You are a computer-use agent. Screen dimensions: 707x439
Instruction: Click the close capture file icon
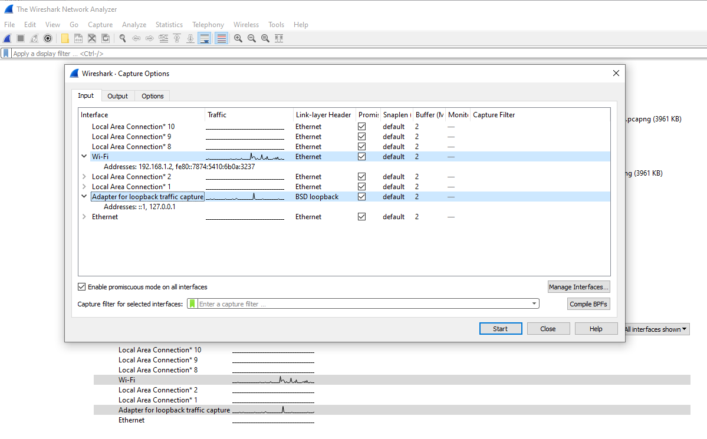(x=92, y=38)
